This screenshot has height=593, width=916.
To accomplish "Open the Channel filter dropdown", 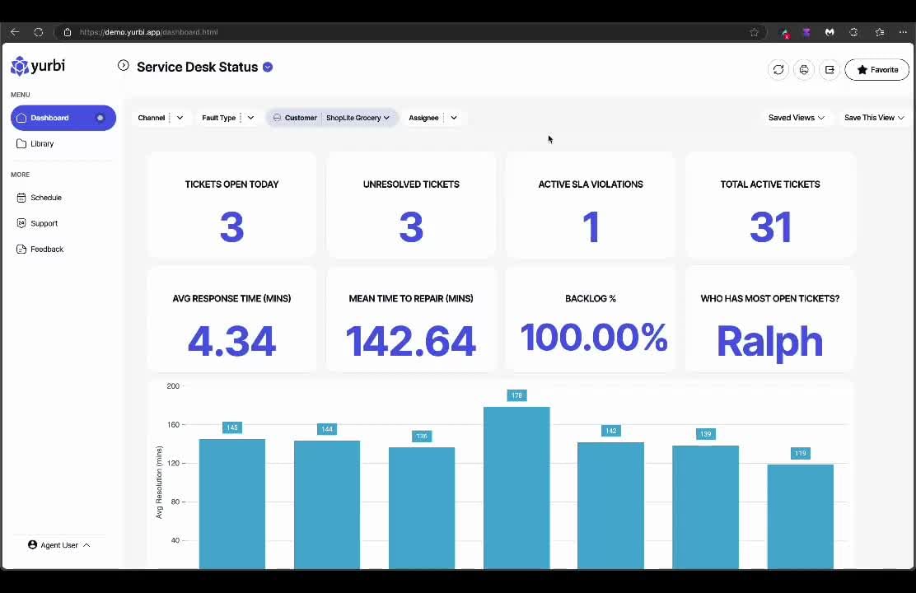I will [x=180, y=118].
